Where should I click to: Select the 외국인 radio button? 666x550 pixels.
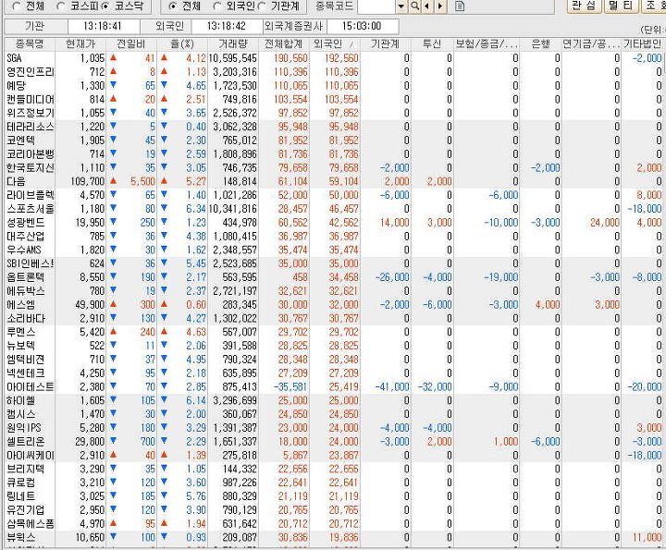(x=216, y=6)
